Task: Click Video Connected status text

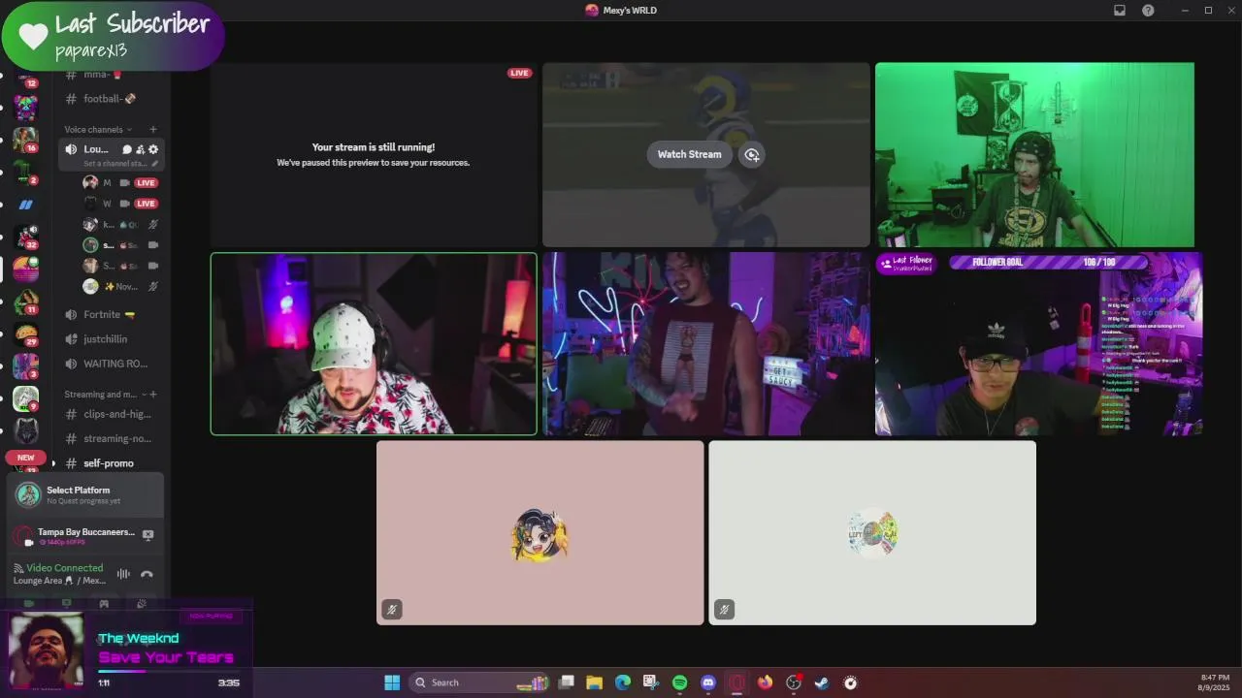Action: [x=65, y=568]
